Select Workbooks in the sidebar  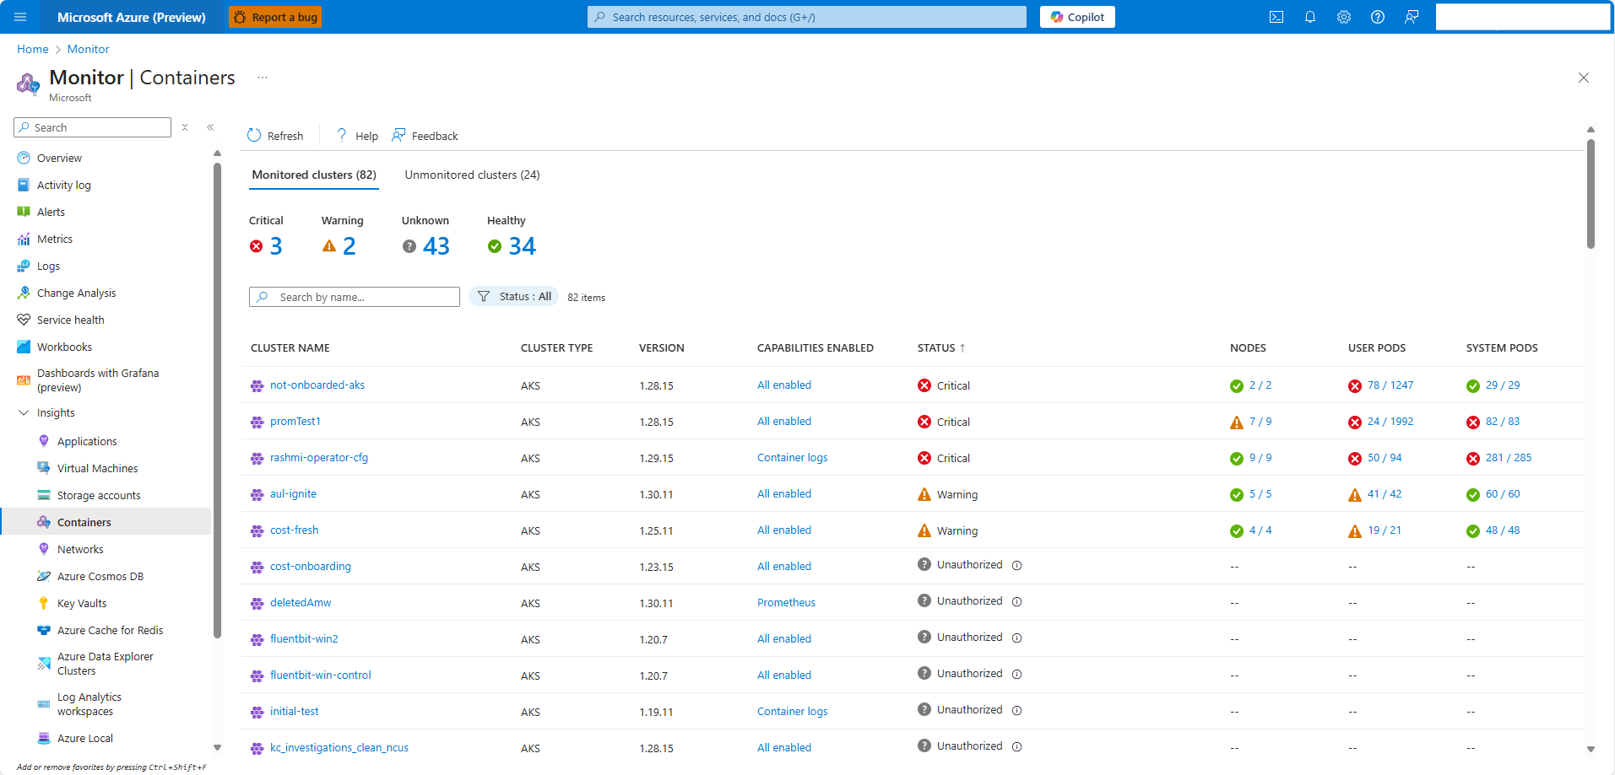click(x=64, y=347)
